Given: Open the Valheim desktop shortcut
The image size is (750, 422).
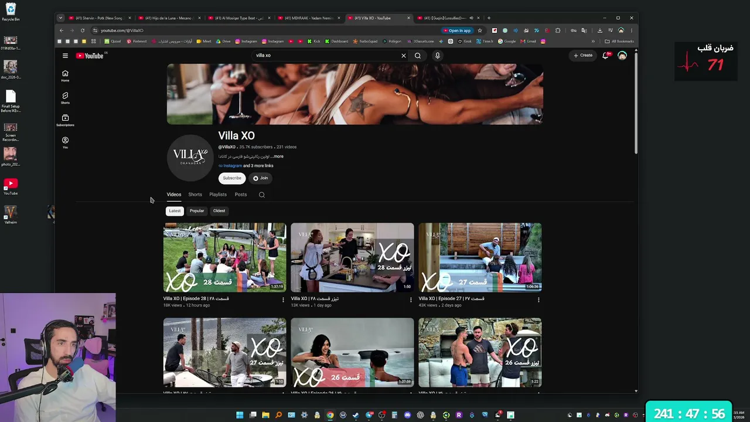Looking at the screenshot, I should tap(11, 215).
